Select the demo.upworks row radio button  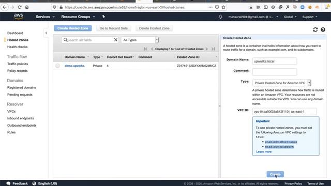[57, 66]
